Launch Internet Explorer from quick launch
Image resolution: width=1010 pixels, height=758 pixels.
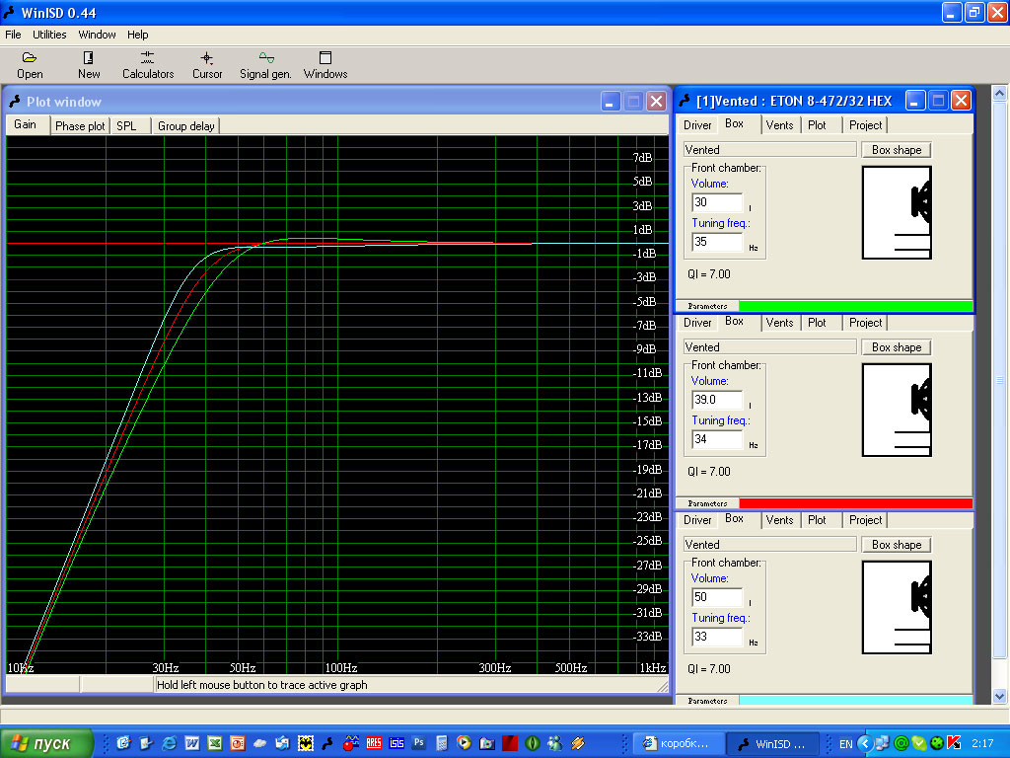coord(170,743)
